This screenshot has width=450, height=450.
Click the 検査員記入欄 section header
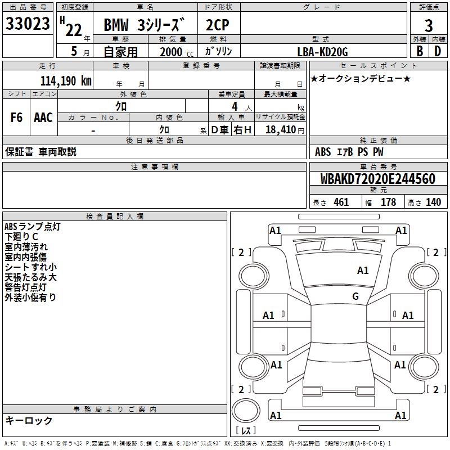click(115, 217)
